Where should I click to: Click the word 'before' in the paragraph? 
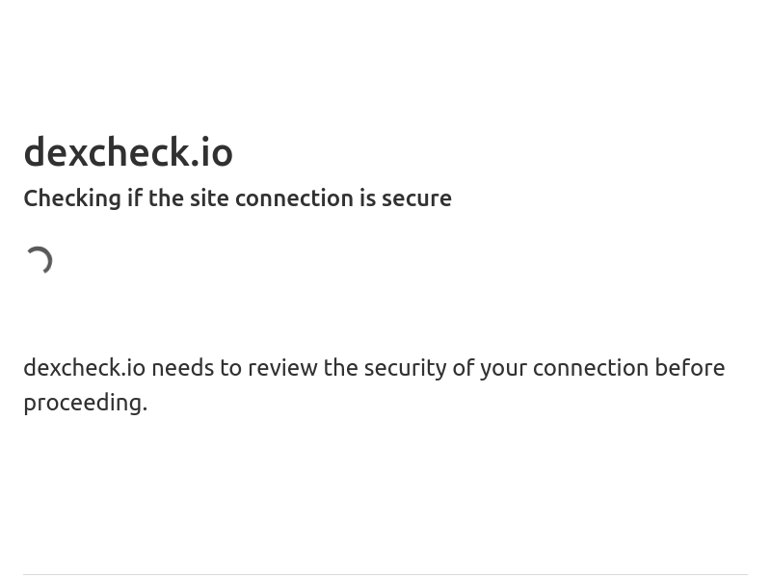[690, 368]
